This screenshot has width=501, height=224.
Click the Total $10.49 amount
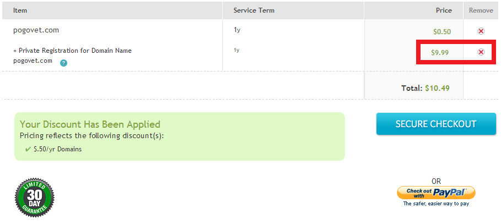click(438, 88)
